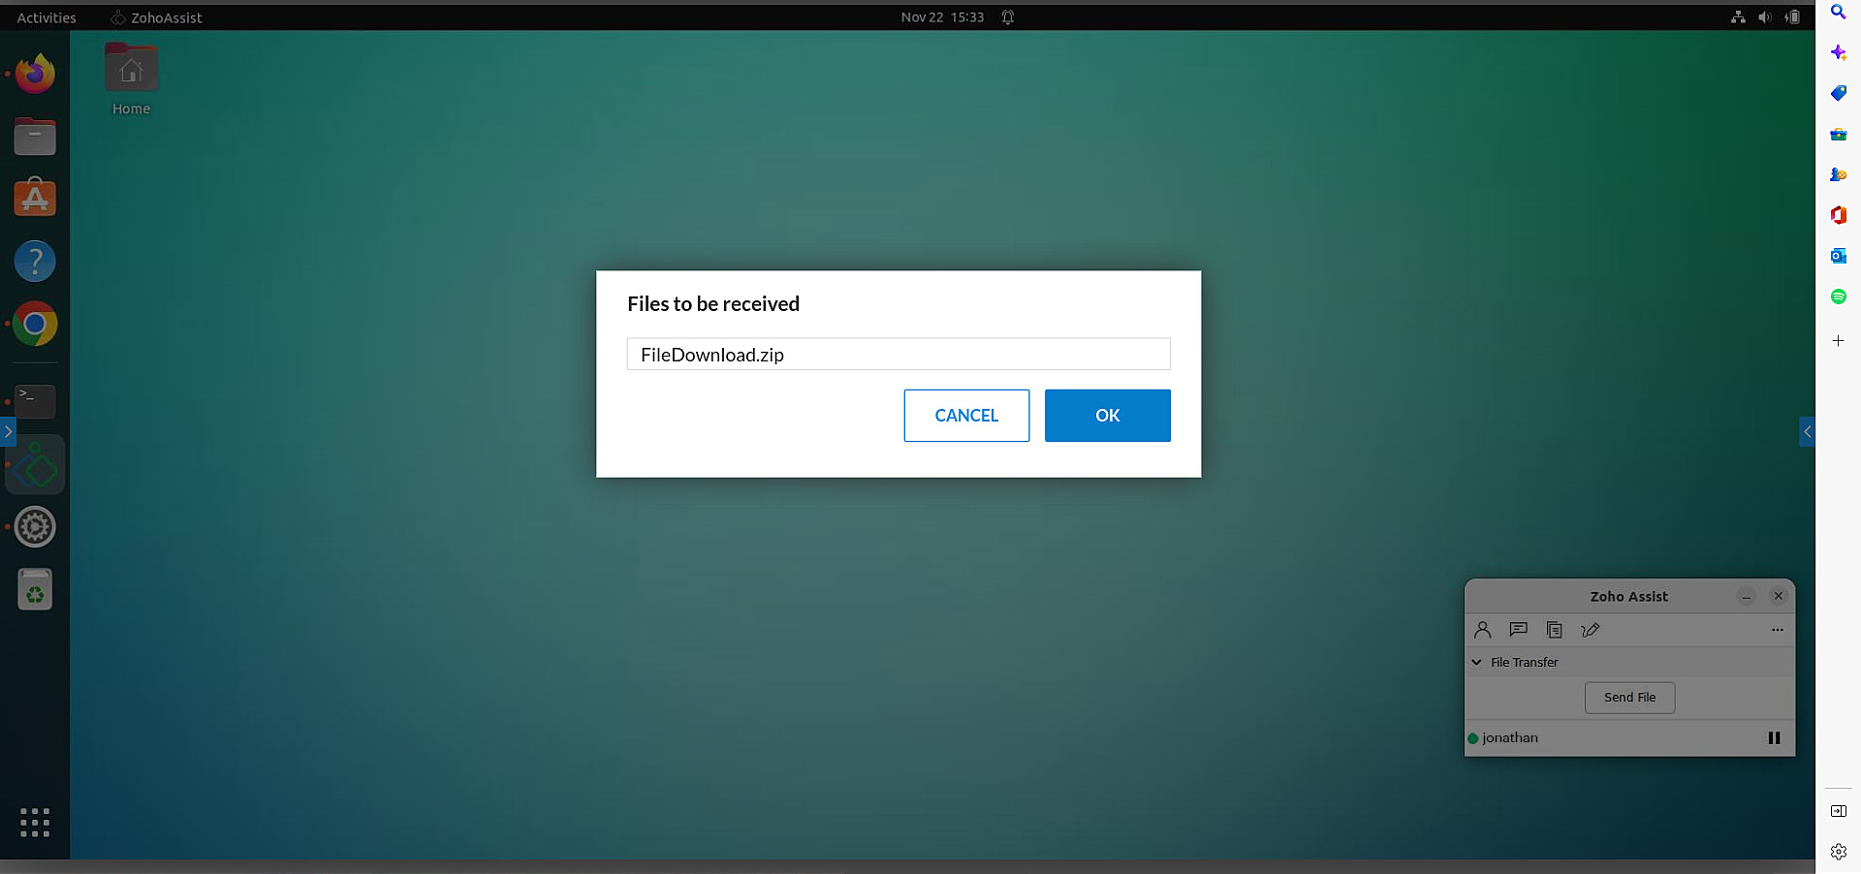
Task: Open the participants list in Zoho Assist
Action: 1481,629
